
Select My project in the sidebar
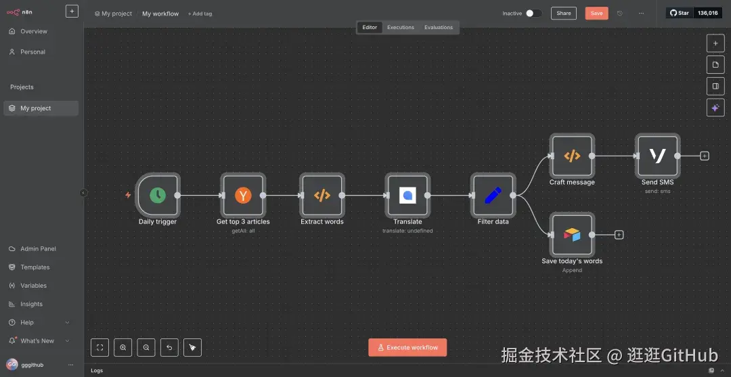point(41,108)
